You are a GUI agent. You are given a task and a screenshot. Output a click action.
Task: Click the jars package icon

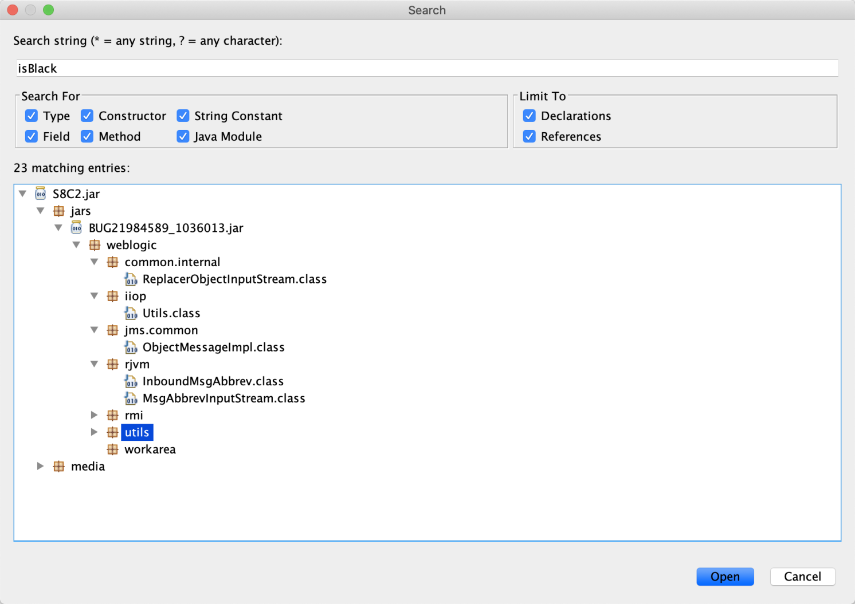tap(58, 211)
